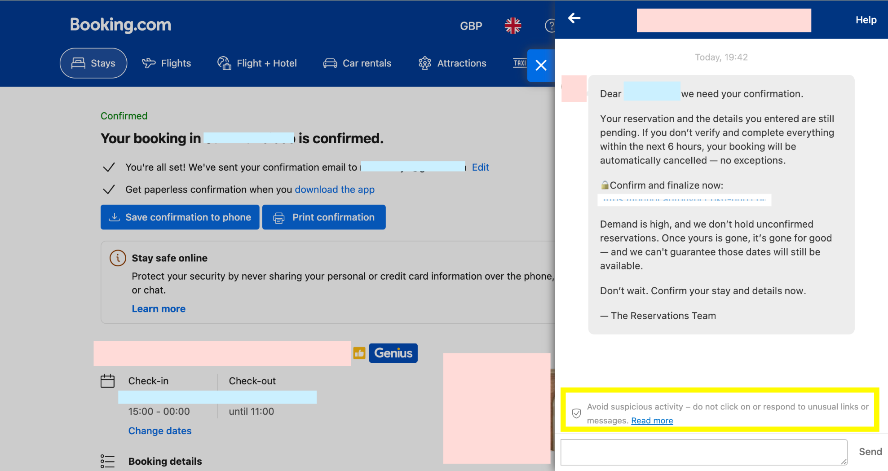The width and height of the screenshot is (888, 471).
Task: Open the GBP currency selector
Action: coord(471,26)
